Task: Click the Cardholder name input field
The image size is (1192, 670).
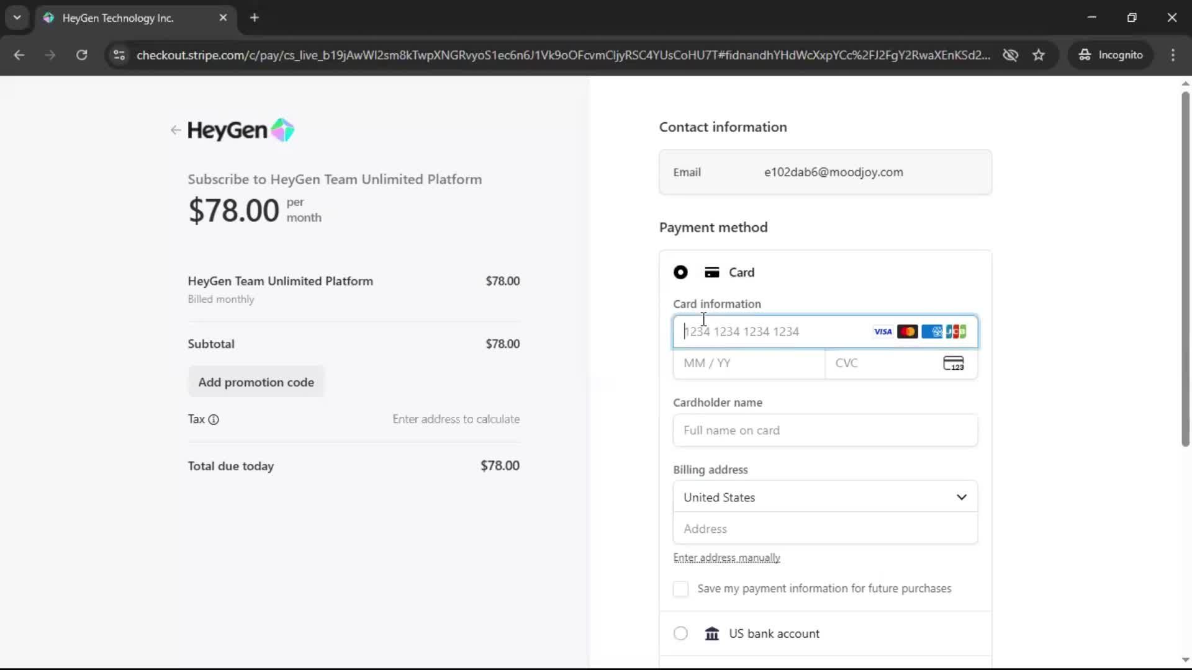Action: [824, 431]
